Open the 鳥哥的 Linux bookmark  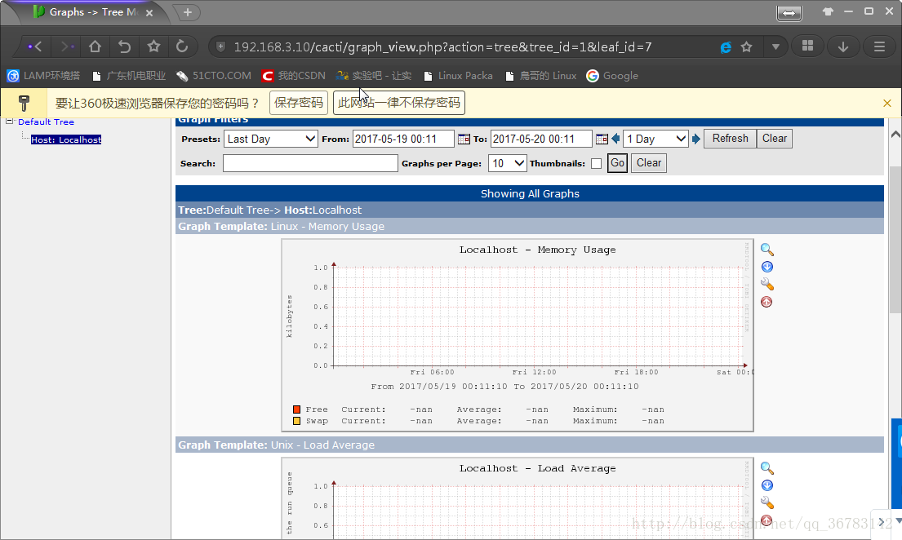(x=540, y=76)
